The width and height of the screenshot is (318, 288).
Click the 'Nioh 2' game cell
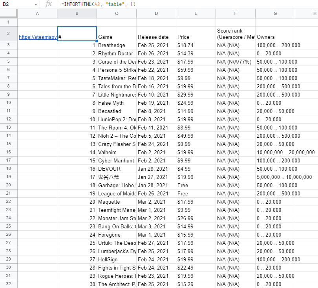(117, 136)
